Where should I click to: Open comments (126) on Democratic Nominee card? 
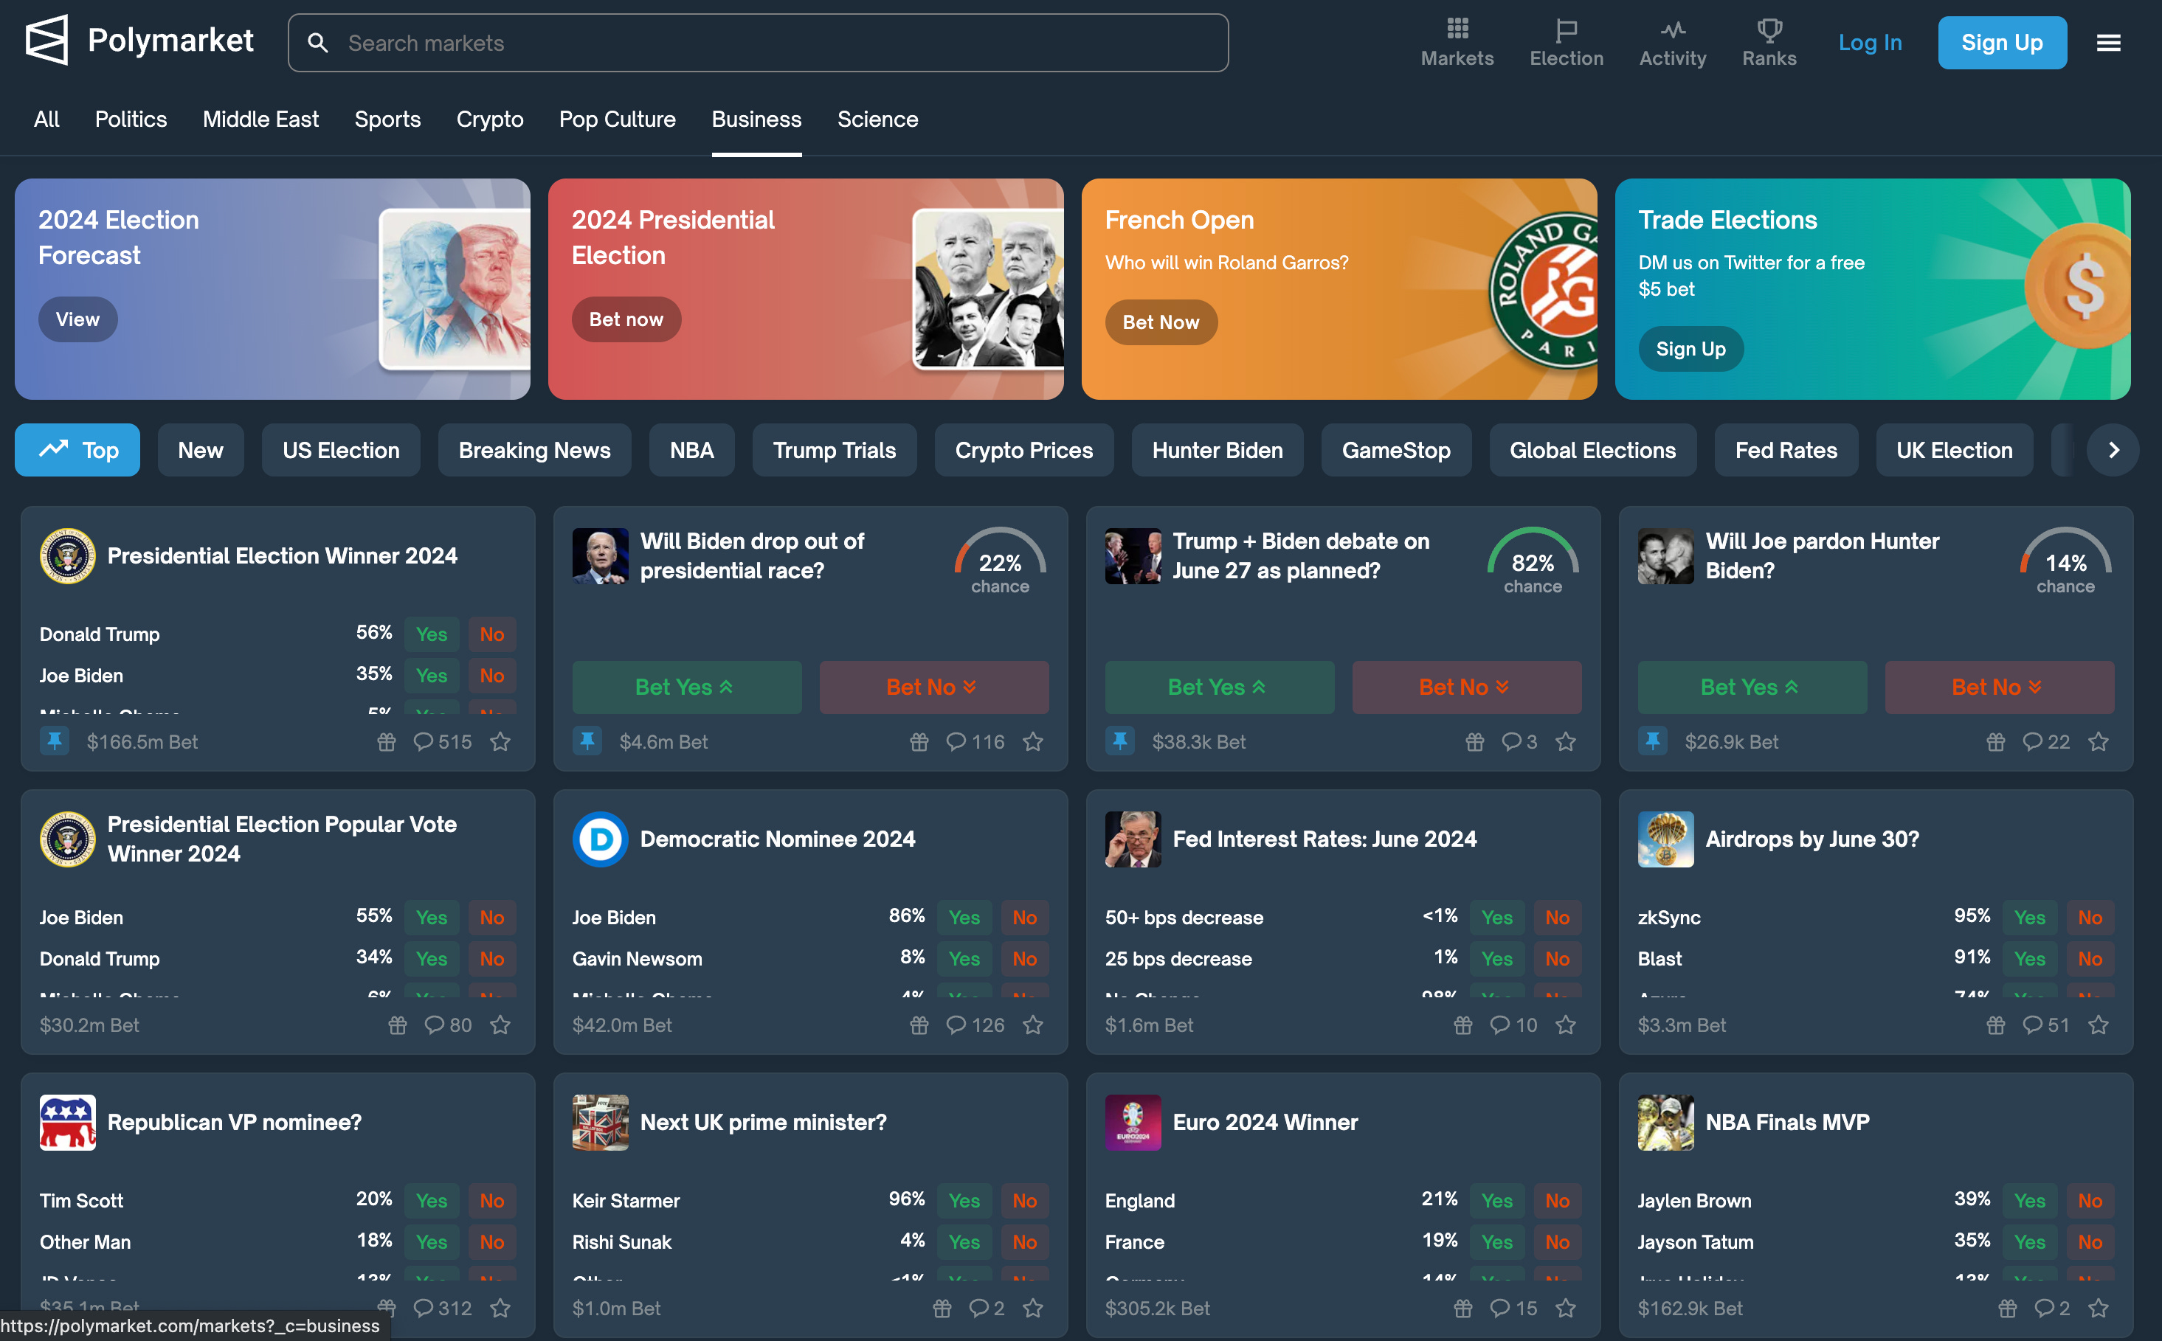tap(975, 1025)
